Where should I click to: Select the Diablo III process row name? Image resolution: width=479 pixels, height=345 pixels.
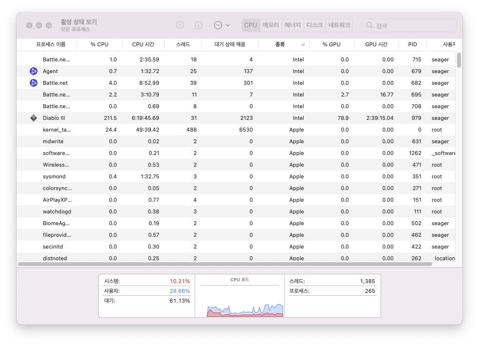[x=54, y=118]
